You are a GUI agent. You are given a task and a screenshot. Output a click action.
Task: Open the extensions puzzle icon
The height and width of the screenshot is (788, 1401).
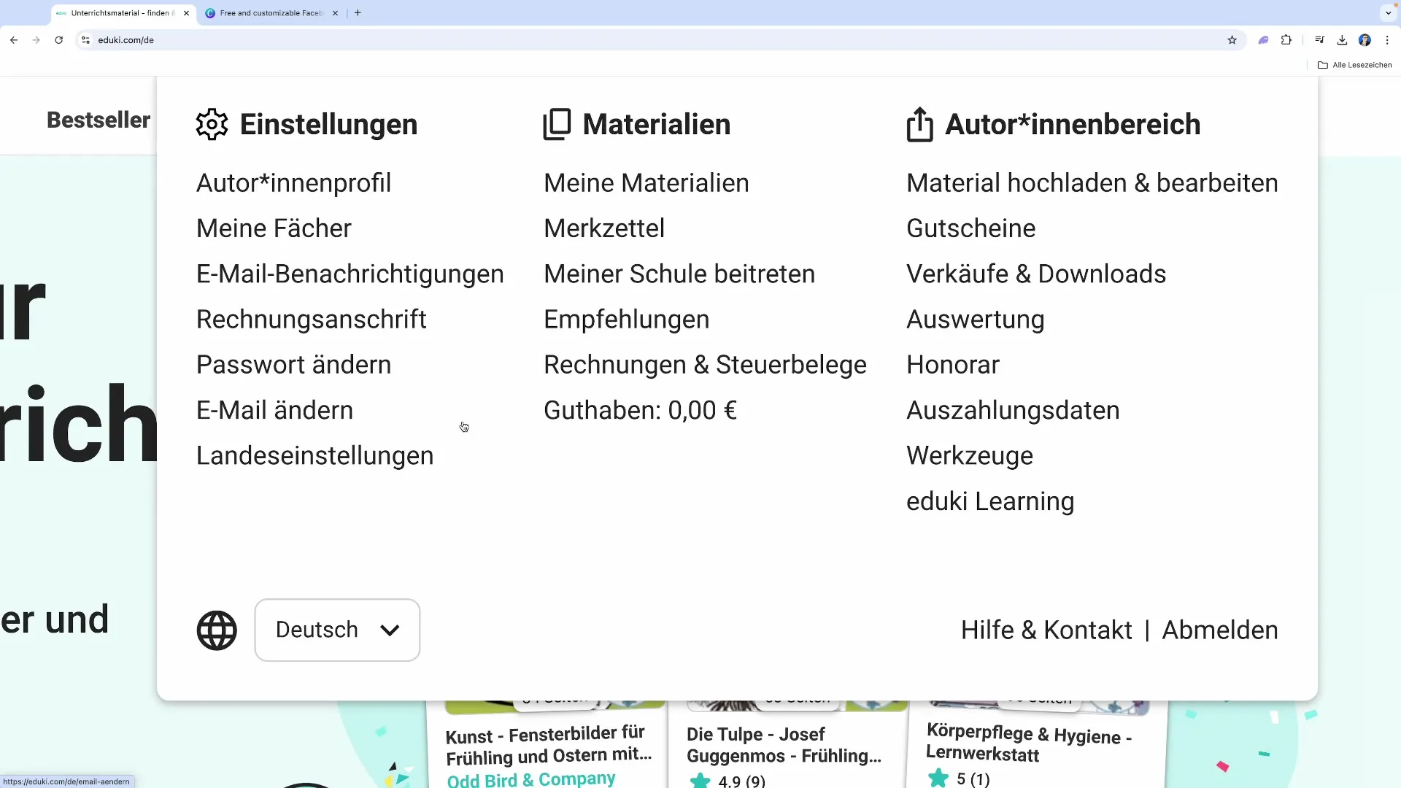point(1286,40)
